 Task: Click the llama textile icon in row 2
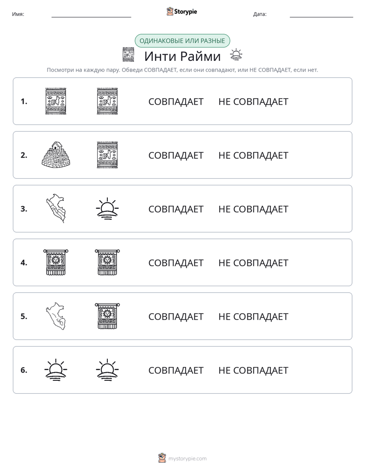(107, 155)
